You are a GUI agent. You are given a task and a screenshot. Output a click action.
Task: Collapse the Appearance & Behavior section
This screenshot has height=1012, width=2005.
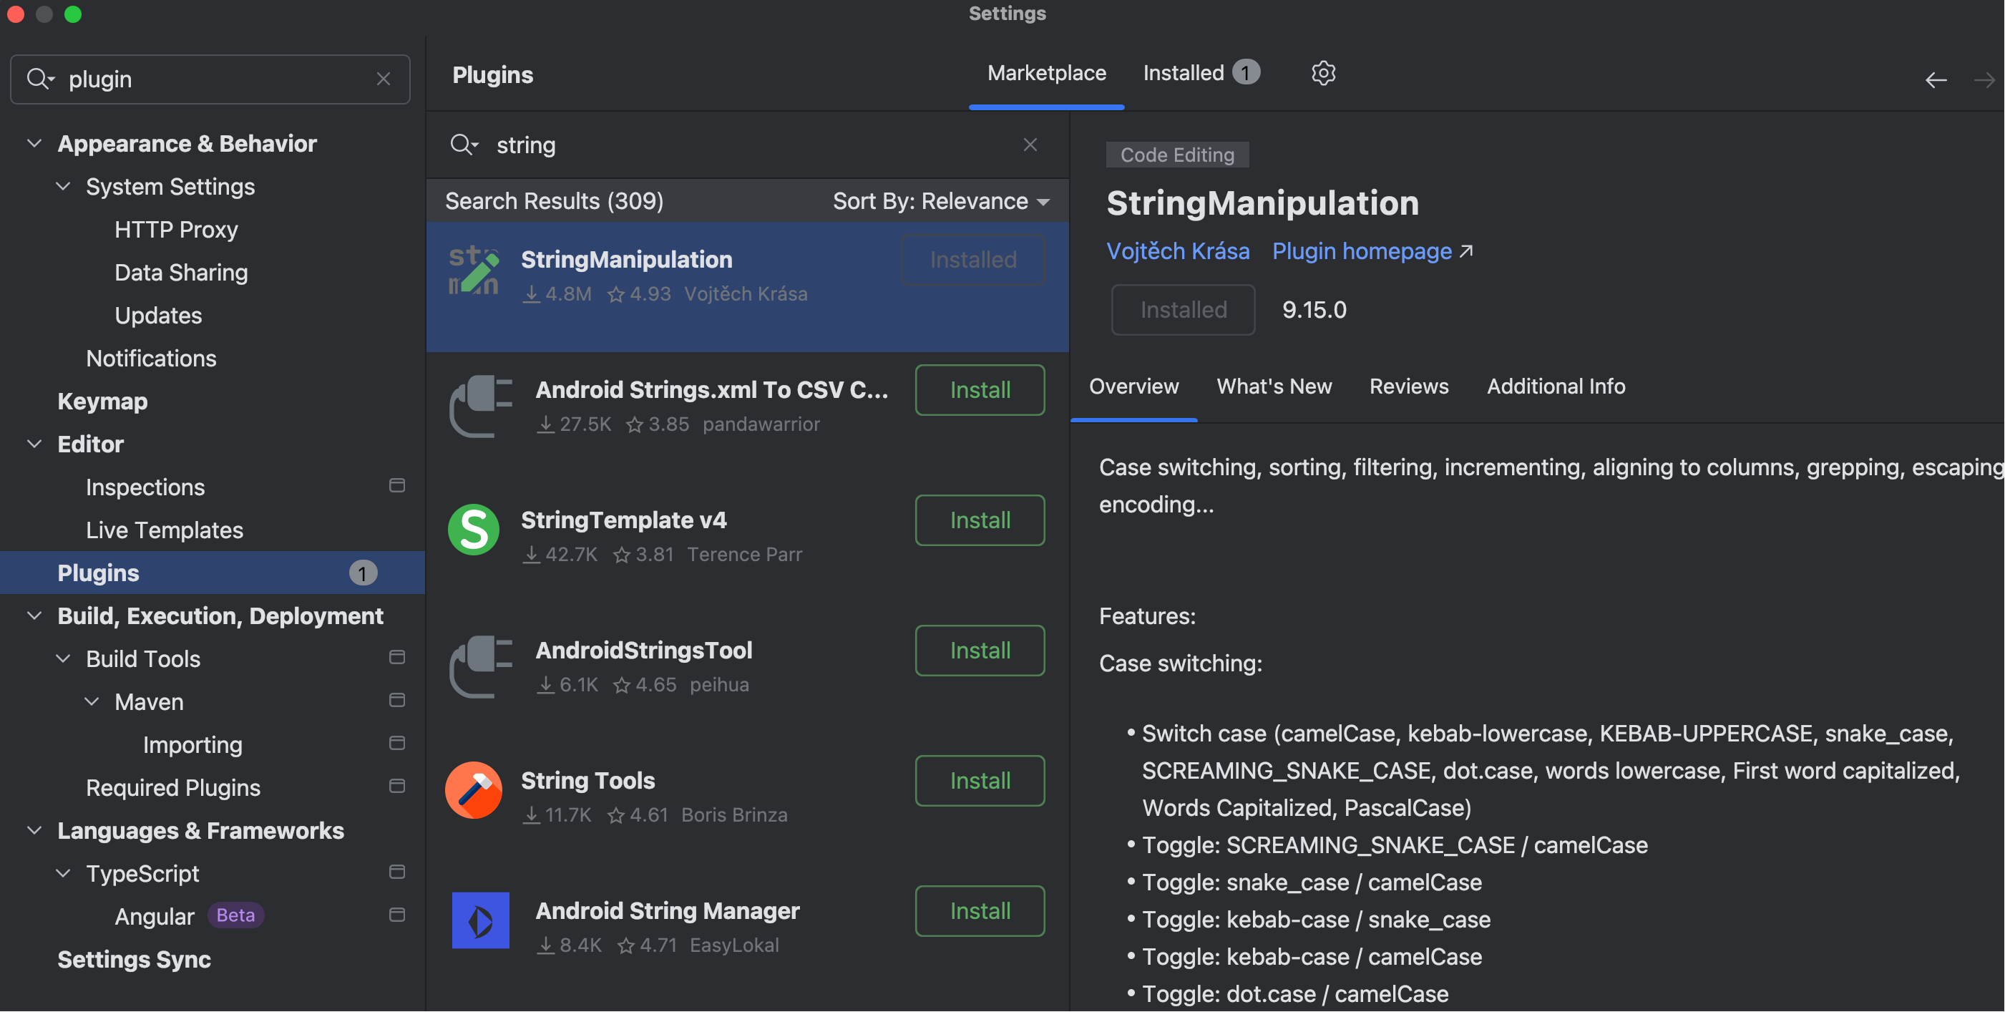(x=34, y=143)
